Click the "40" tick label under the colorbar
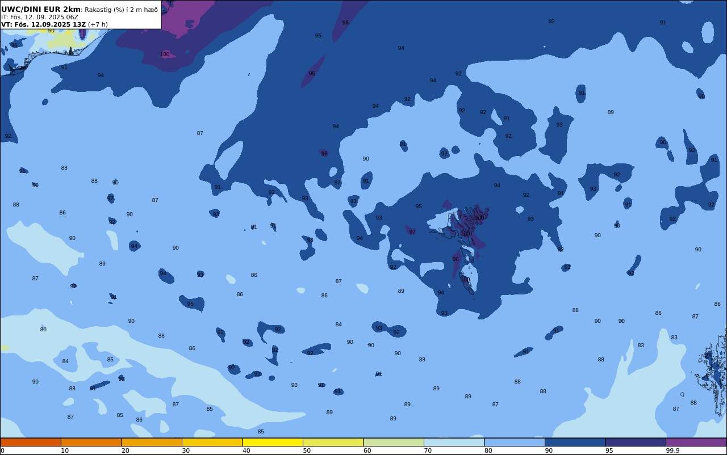 (246, 450)
